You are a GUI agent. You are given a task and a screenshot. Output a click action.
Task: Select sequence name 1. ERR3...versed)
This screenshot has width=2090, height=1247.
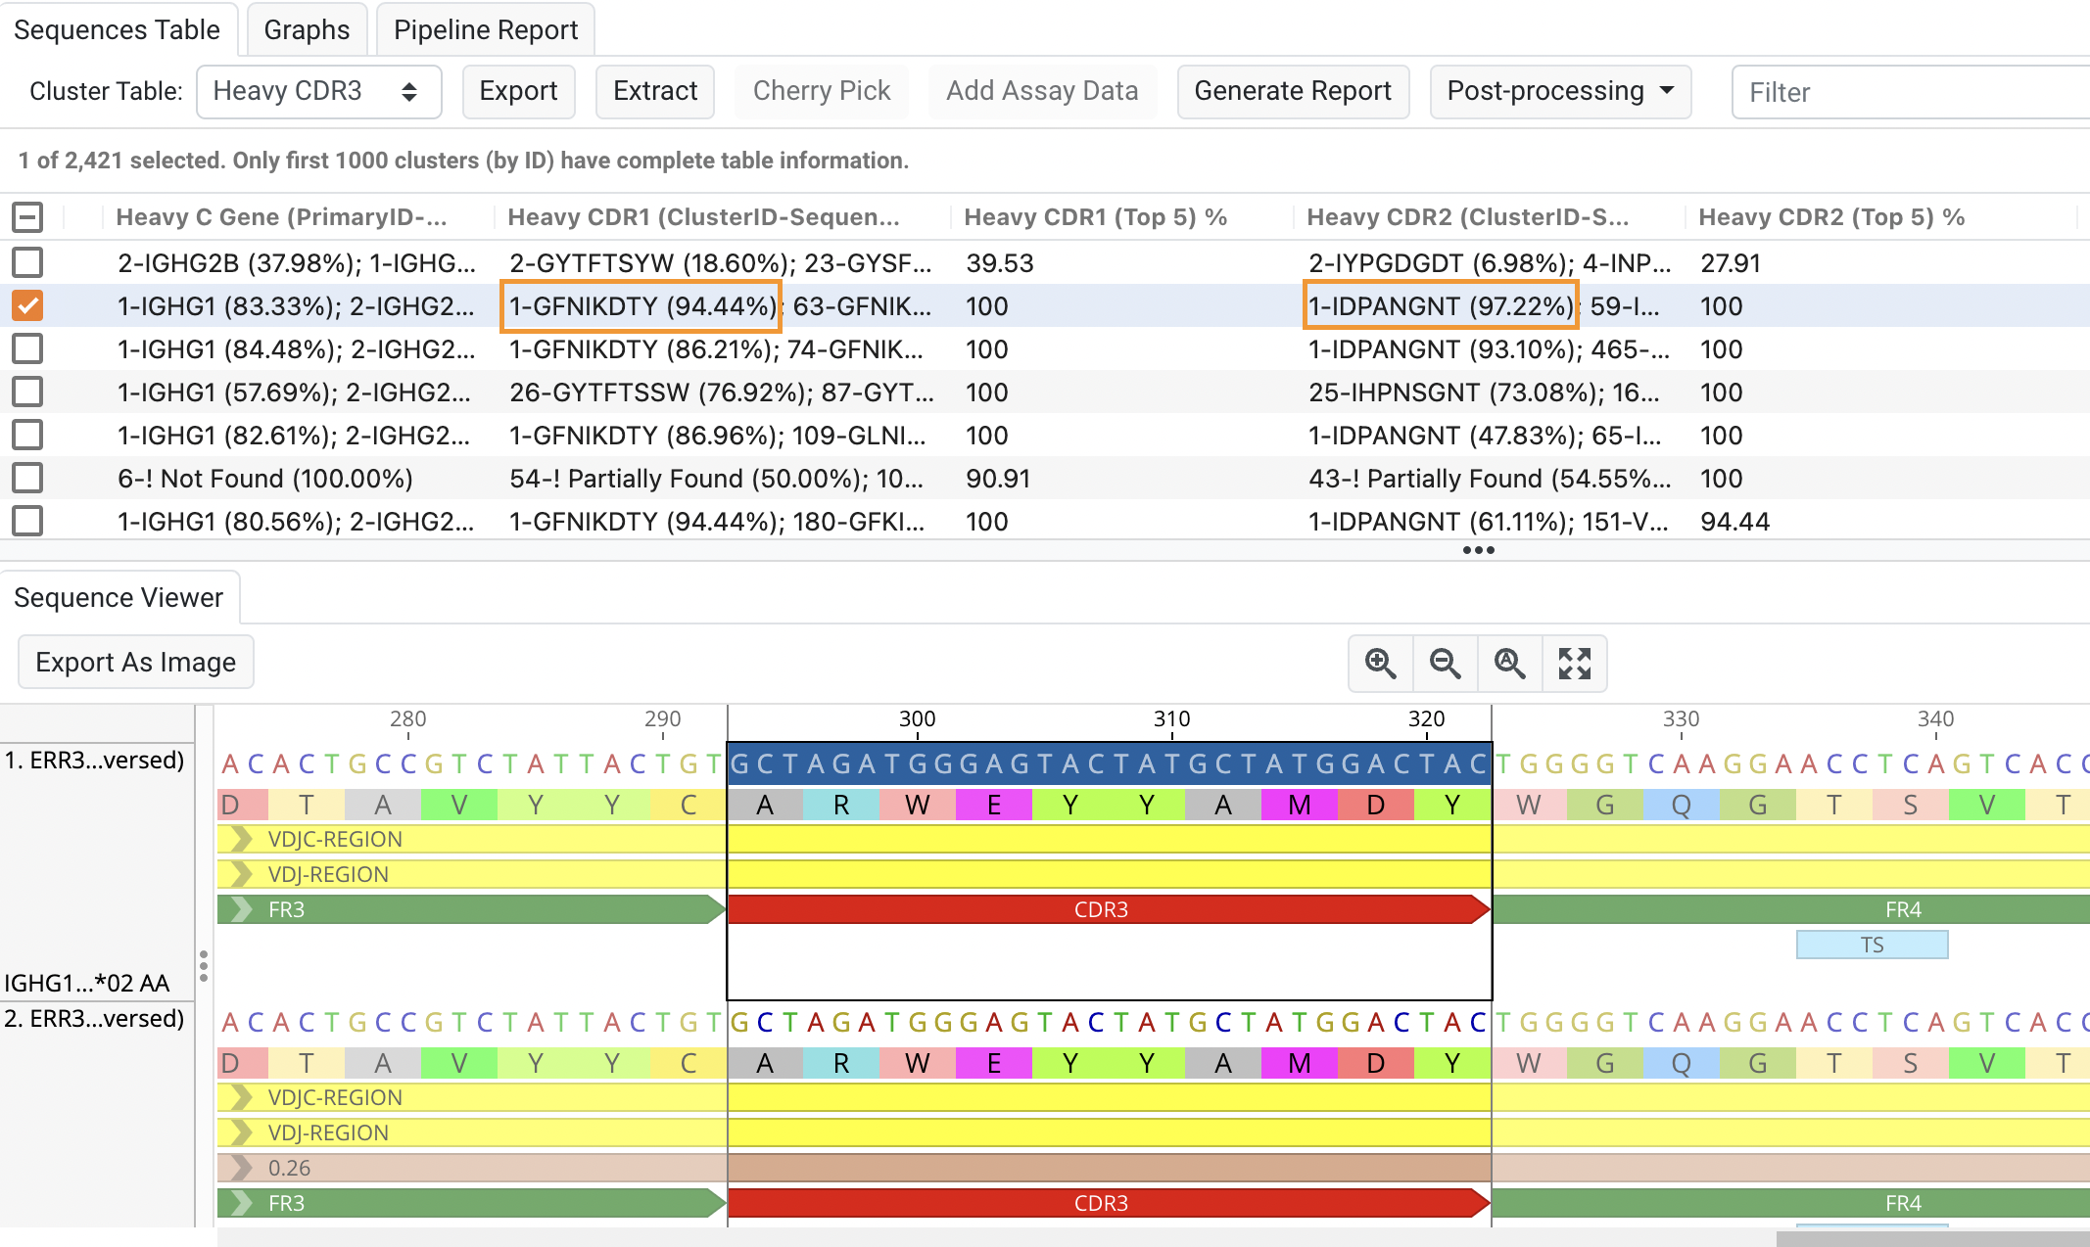tap(95, 761)
